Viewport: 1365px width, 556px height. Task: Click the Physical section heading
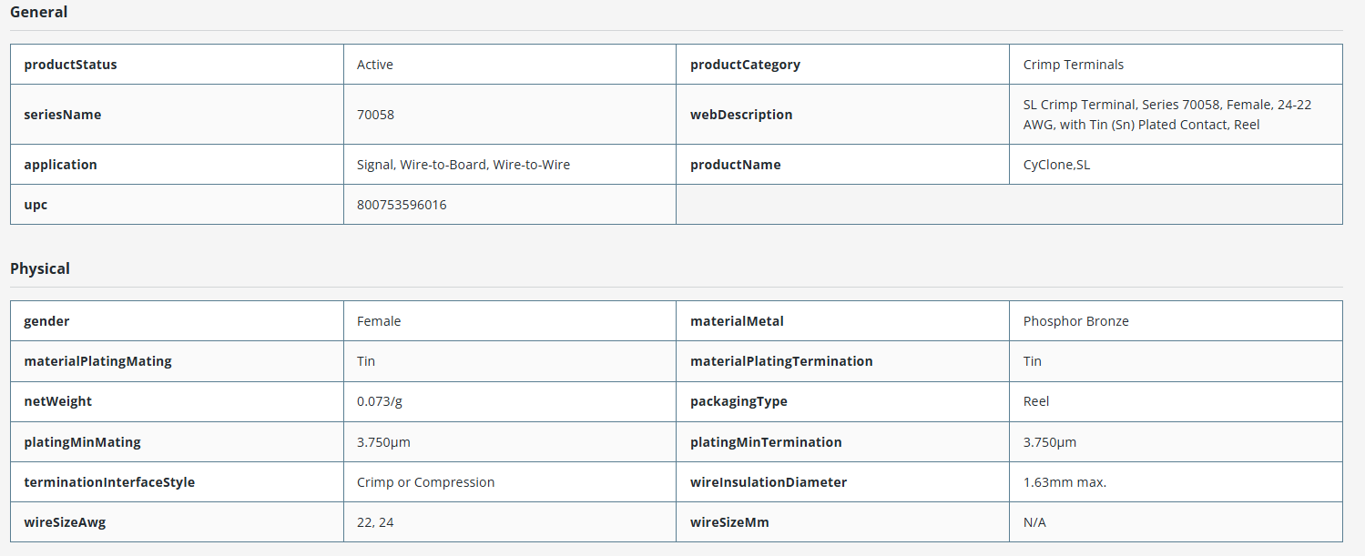point(40,268)
